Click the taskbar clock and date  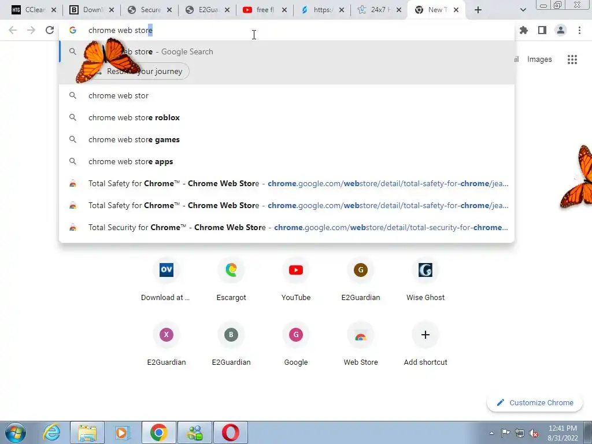[563, 433]
